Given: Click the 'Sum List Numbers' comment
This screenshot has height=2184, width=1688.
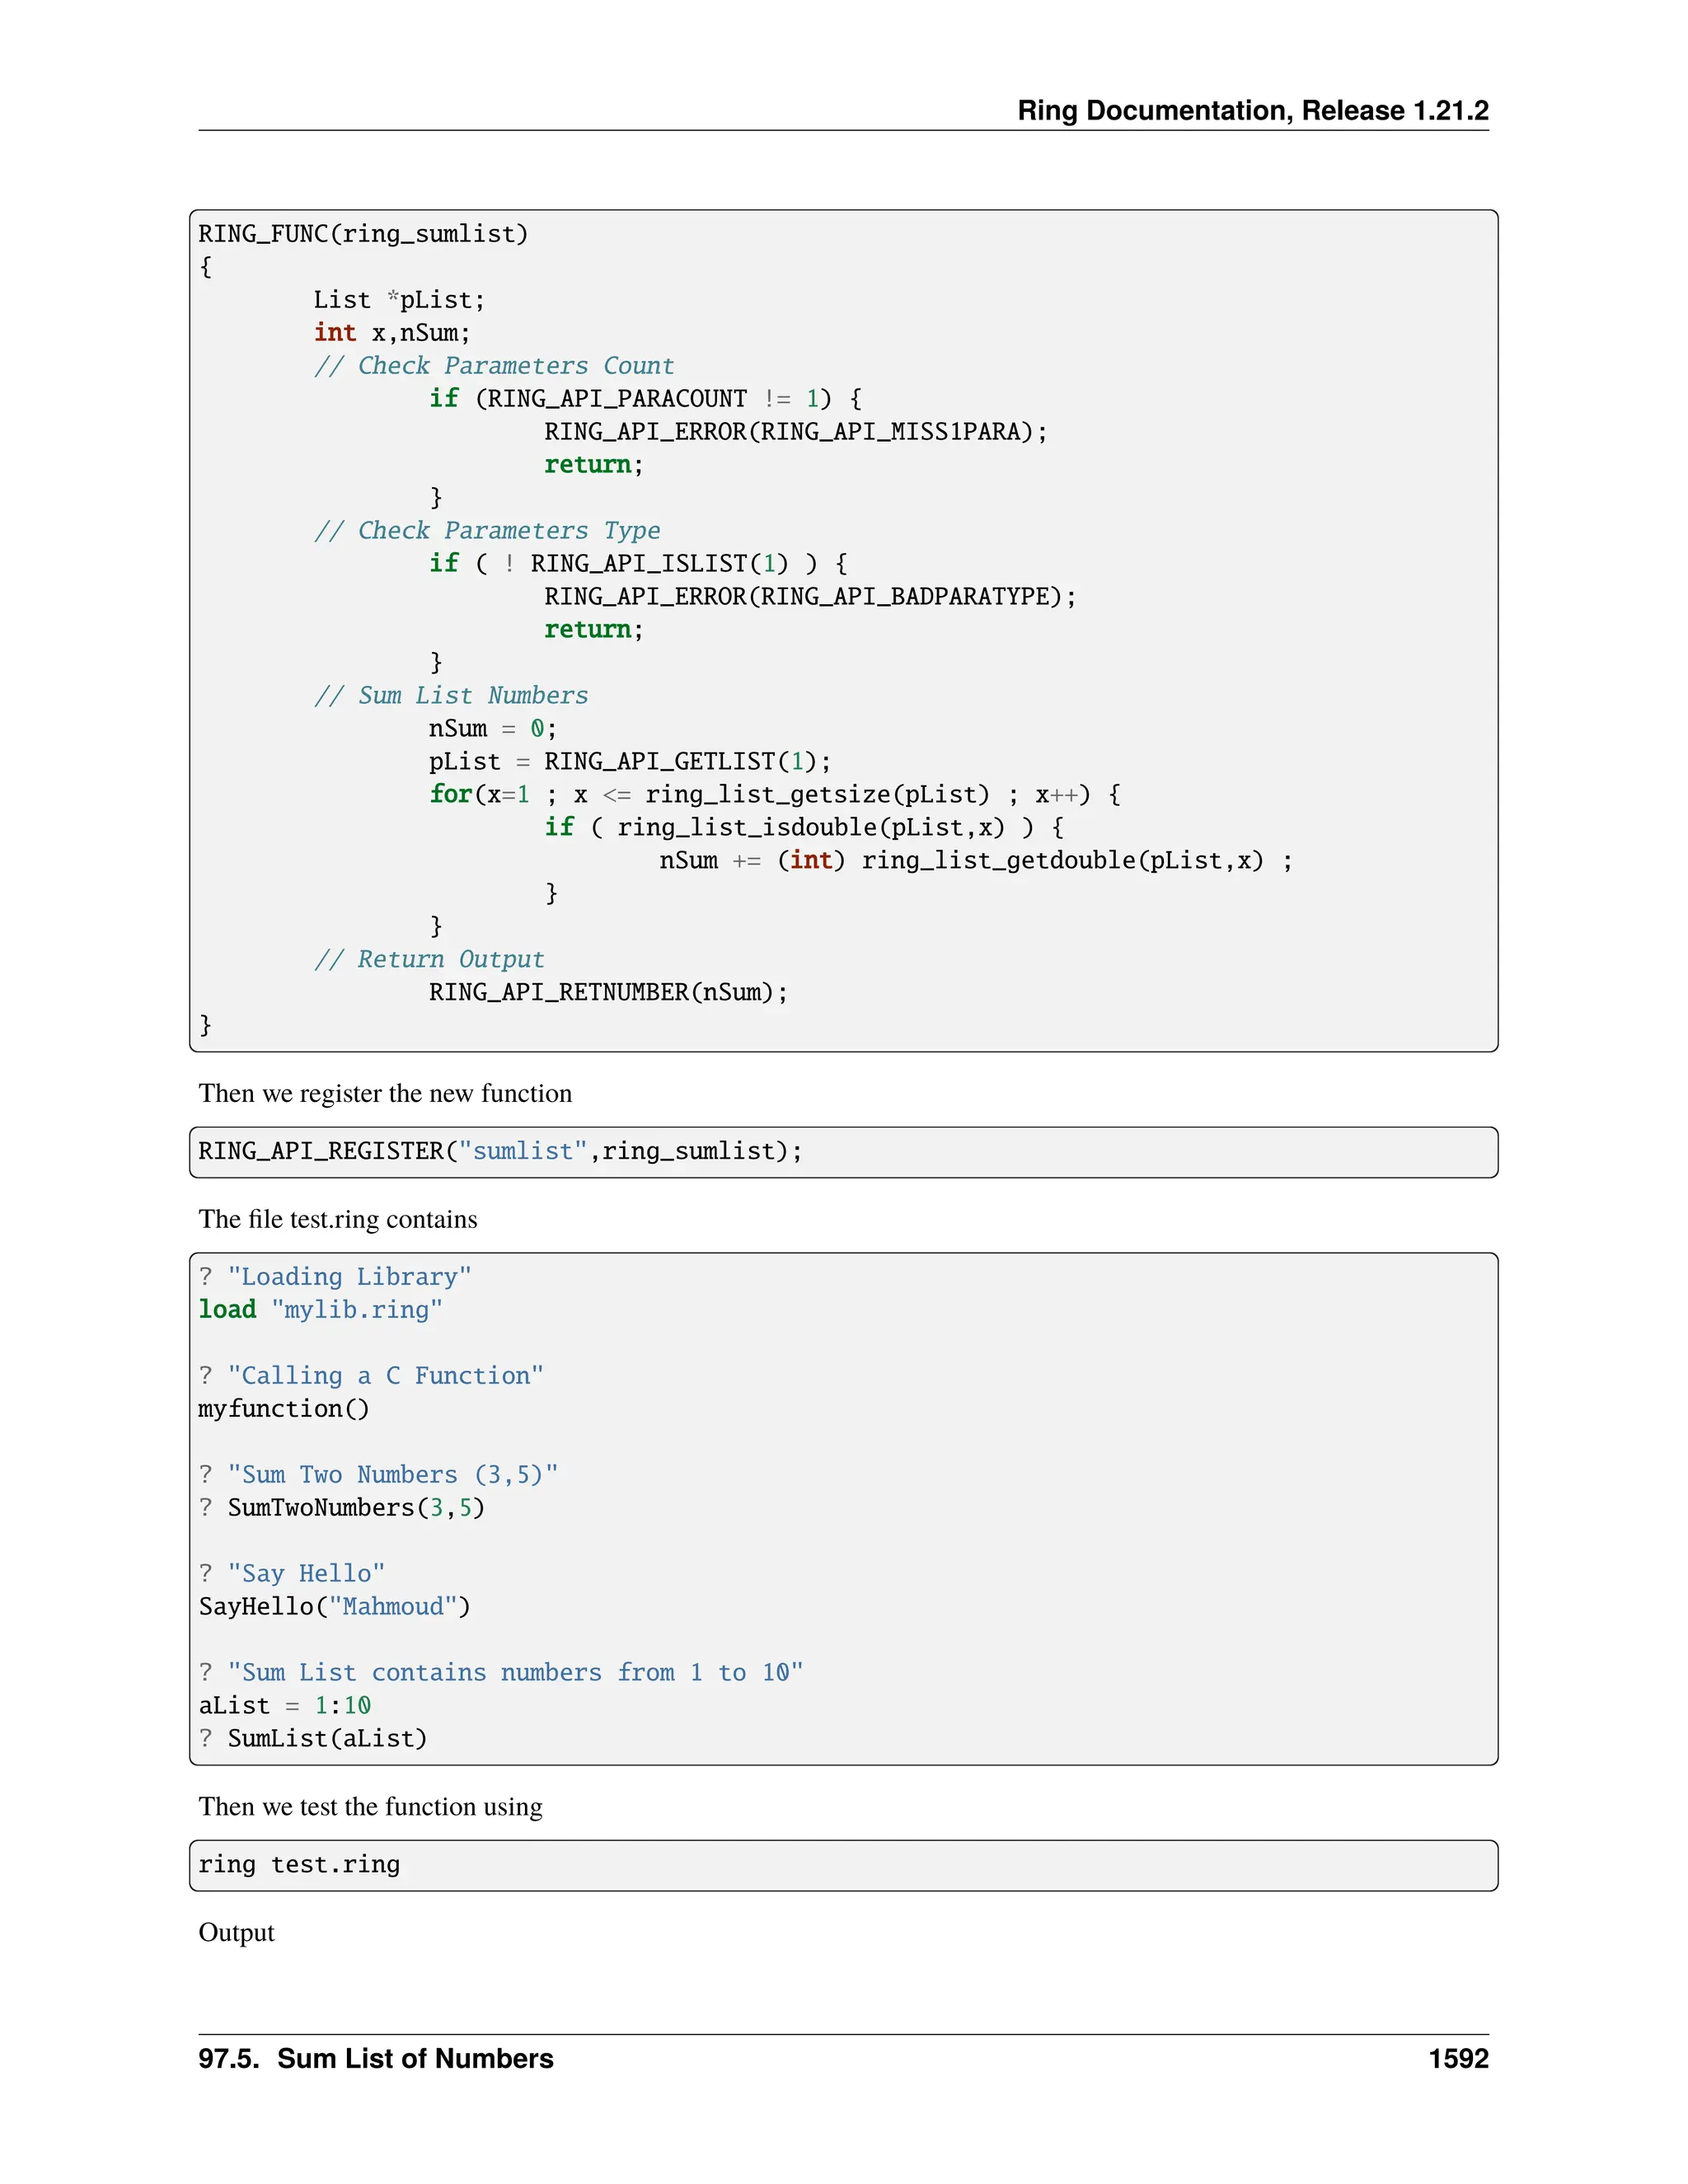Looking at the screenshot, I should pyautogui.click(x=451, y=696).
